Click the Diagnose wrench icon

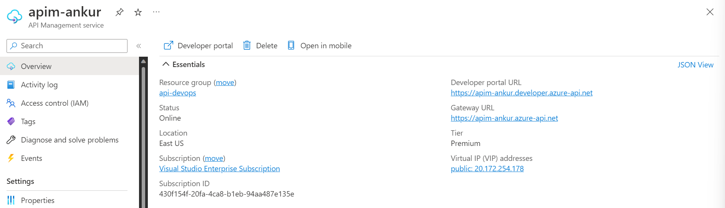pyautogui.click(x=11, y=140)
